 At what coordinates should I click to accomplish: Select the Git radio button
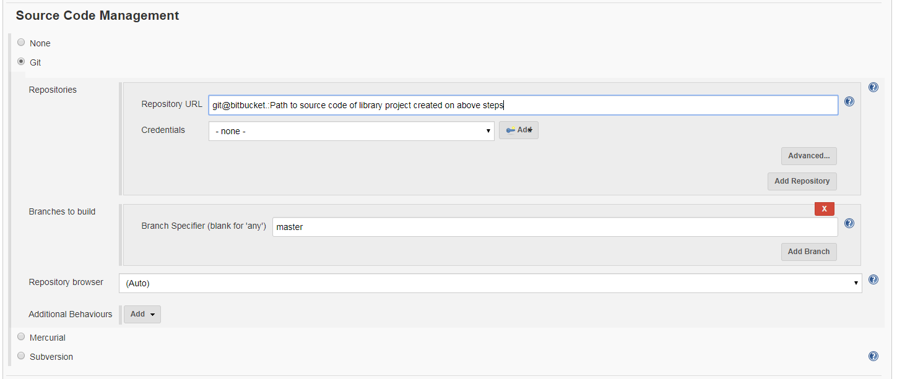pos(22,62)
